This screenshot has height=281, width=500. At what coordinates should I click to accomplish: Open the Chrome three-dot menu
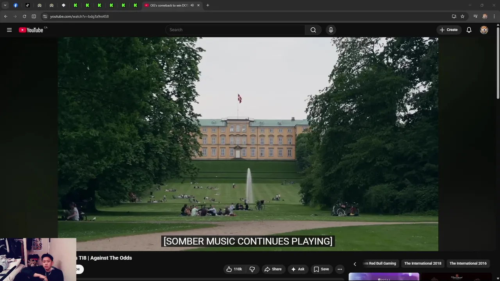[495, 16]
